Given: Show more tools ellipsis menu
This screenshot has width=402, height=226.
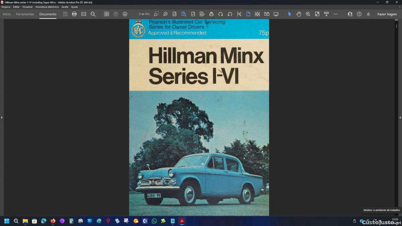Looking at the screenshot, I should pos(336,14).
